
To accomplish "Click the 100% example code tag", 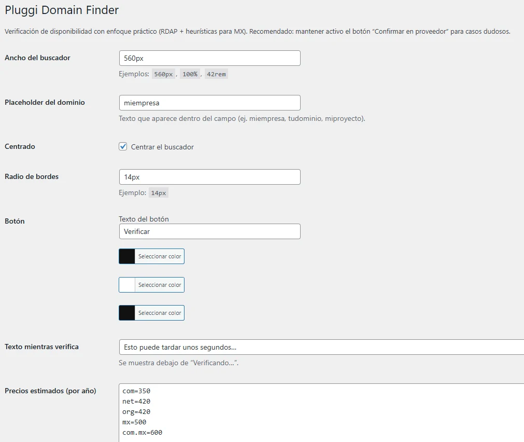I will click(x=190, y=74).
